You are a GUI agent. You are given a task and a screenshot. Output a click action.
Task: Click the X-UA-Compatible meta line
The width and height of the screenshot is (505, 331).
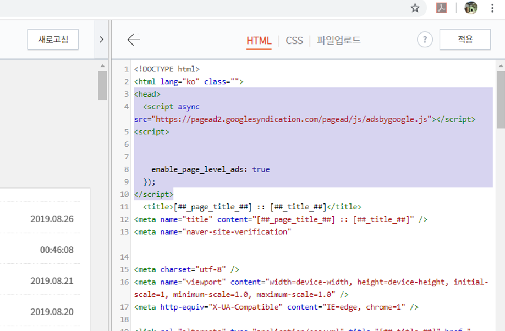[276, 307]
